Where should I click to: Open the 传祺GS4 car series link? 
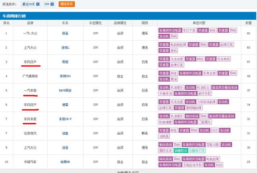click(65, 76)
